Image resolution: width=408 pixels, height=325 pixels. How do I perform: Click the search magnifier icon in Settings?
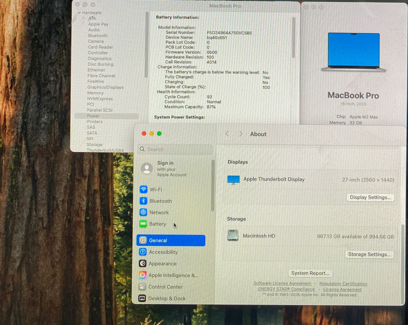[142, 149]
